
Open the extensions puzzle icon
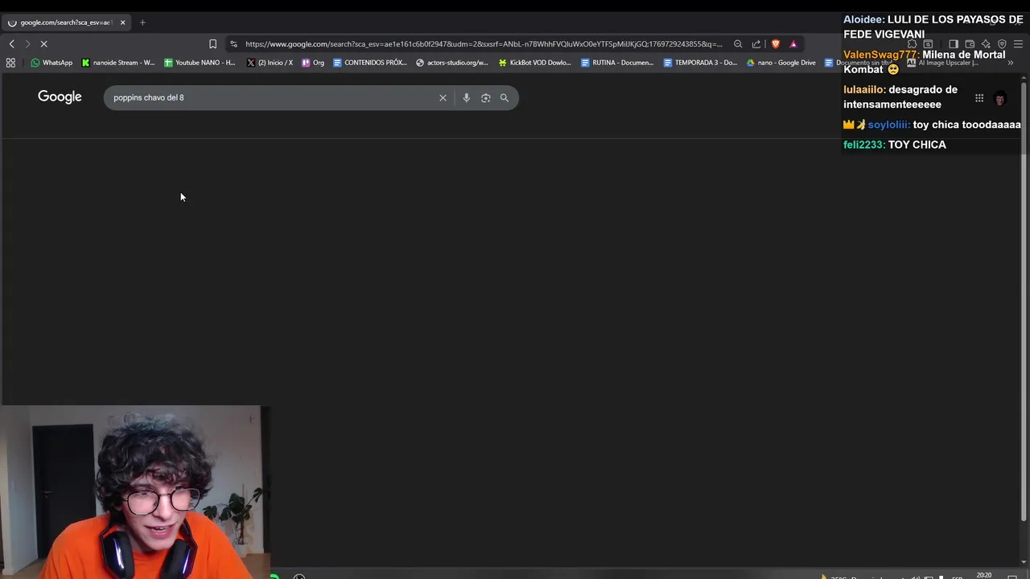[x=912, y=44]
